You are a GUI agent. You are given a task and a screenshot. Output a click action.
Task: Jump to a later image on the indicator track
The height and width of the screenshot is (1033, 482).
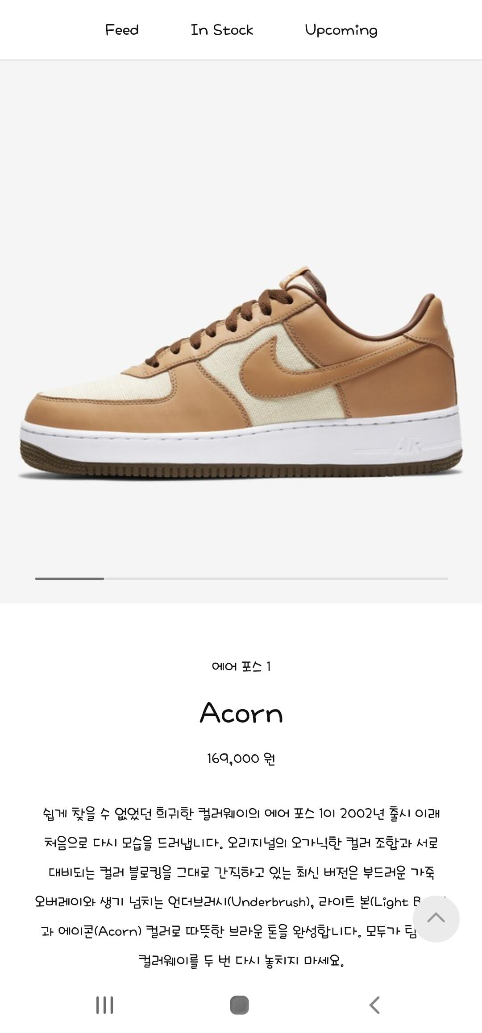[276, 578]
